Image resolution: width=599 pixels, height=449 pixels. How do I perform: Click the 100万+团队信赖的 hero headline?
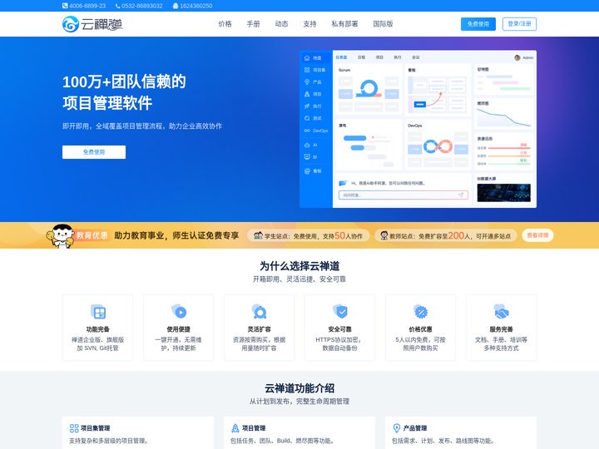pyautogui.click(x=124, y=81)
